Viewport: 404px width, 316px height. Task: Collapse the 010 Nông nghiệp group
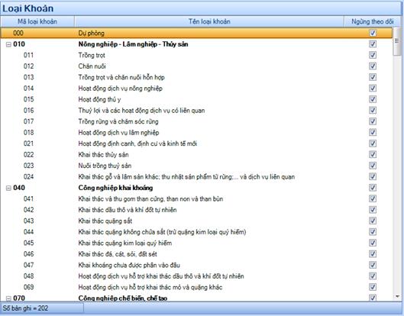pyautogui.click(x=8, y=44)
